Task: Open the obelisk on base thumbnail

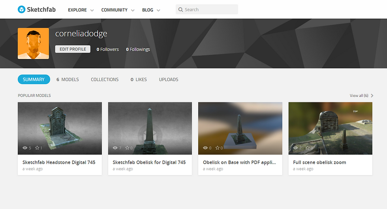Action: click(x=240, y=128)
